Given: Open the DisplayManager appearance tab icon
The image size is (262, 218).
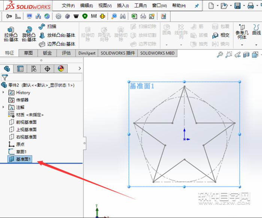Looking at the screenshot, I should pyautogui.click(x=61, y=69).
